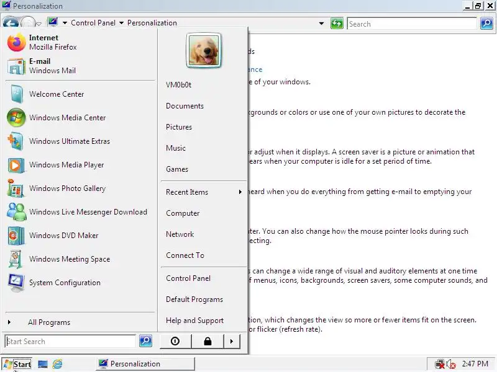Image resolution: width=497 pixels, height=372 pixels.
Task: Launch Windows DVD Maker icon
Action: 16,236
